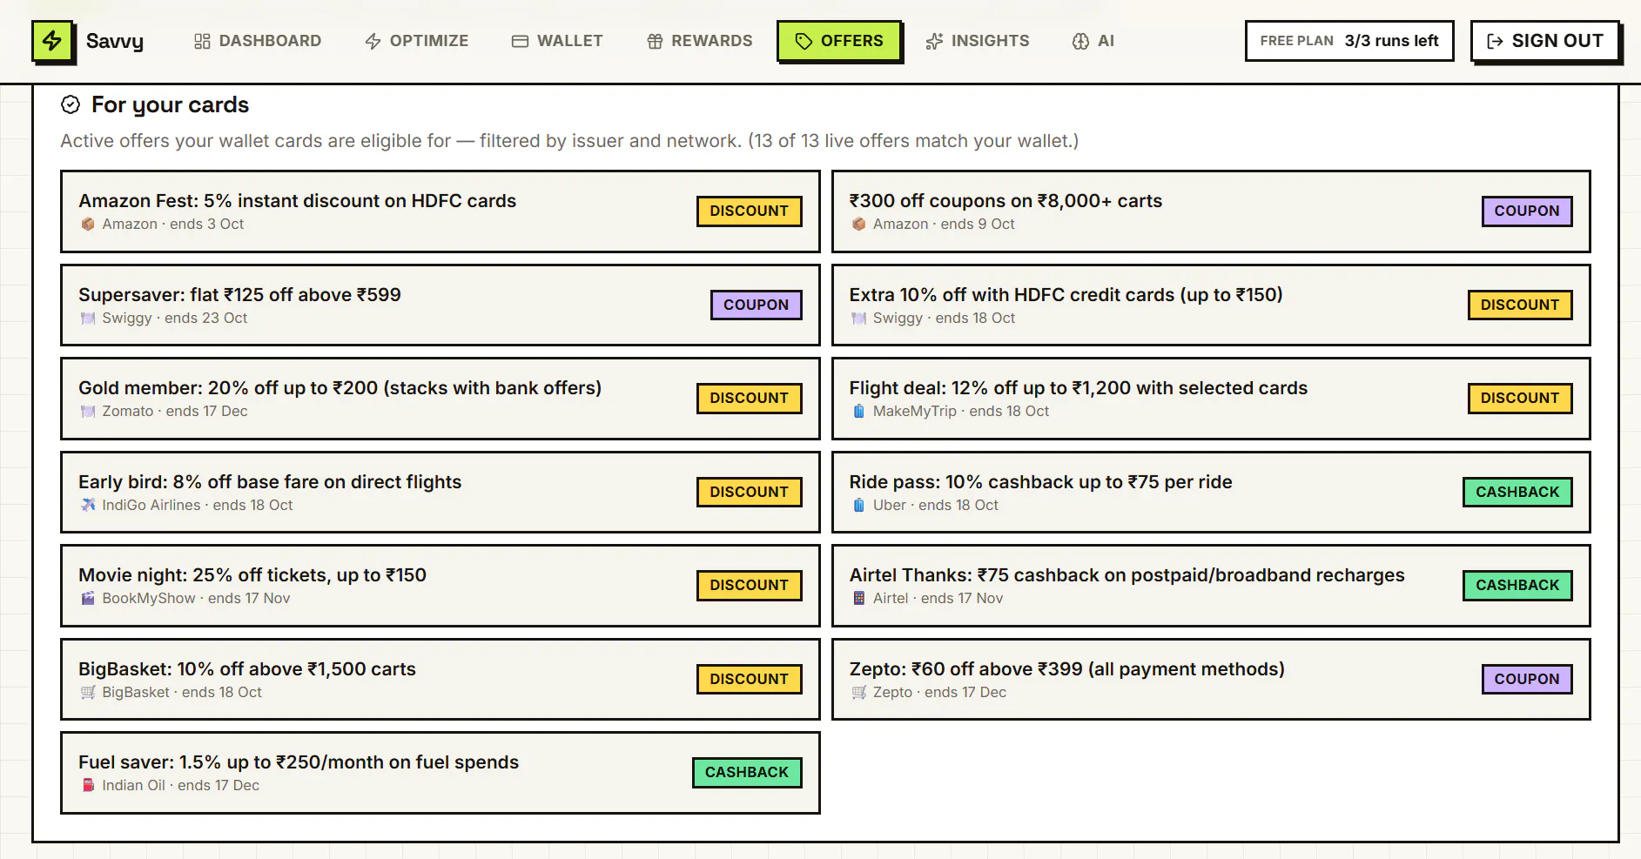The image size is (1641, 859).
Task: Click the Zomato · ends 17 Dec text
Action: pyautogui.click(x=174, y=412)
